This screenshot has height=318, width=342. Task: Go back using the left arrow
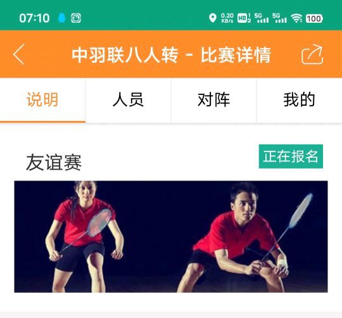19,54
